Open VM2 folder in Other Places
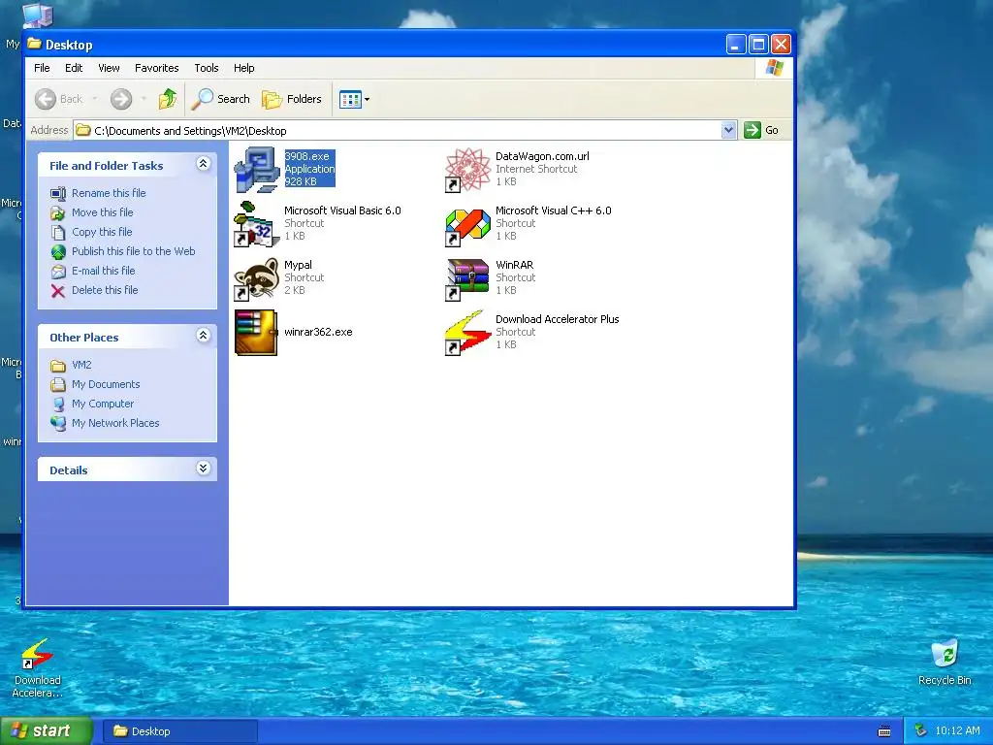The width and height of the screenshot is (993, 745). click(81, 365)
